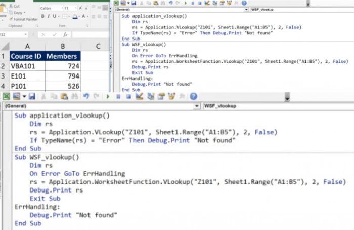This screenshot has width=354, height=230.
Task: Click Increase Font Size large A icon
Action: pyautogui.click(x=80, y=8)
